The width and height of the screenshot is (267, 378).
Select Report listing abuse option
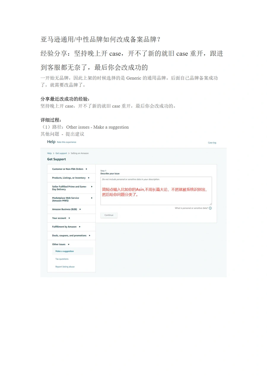click(65, 267)
